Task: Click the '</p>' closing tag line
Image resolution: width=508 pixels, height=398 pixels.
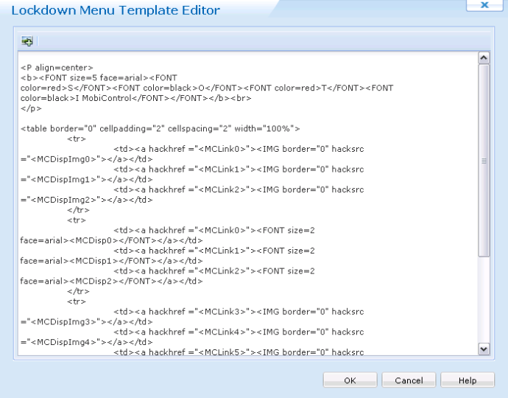Action: [31, 108]
